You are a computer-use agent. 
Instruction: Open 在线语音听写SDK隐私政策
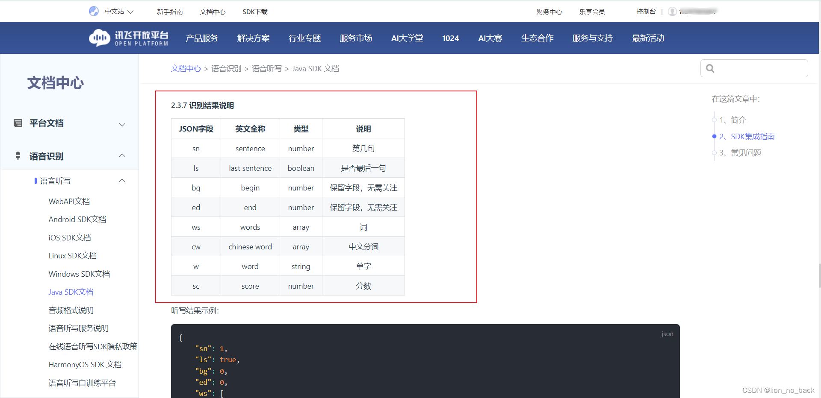[x=93, y=346]
